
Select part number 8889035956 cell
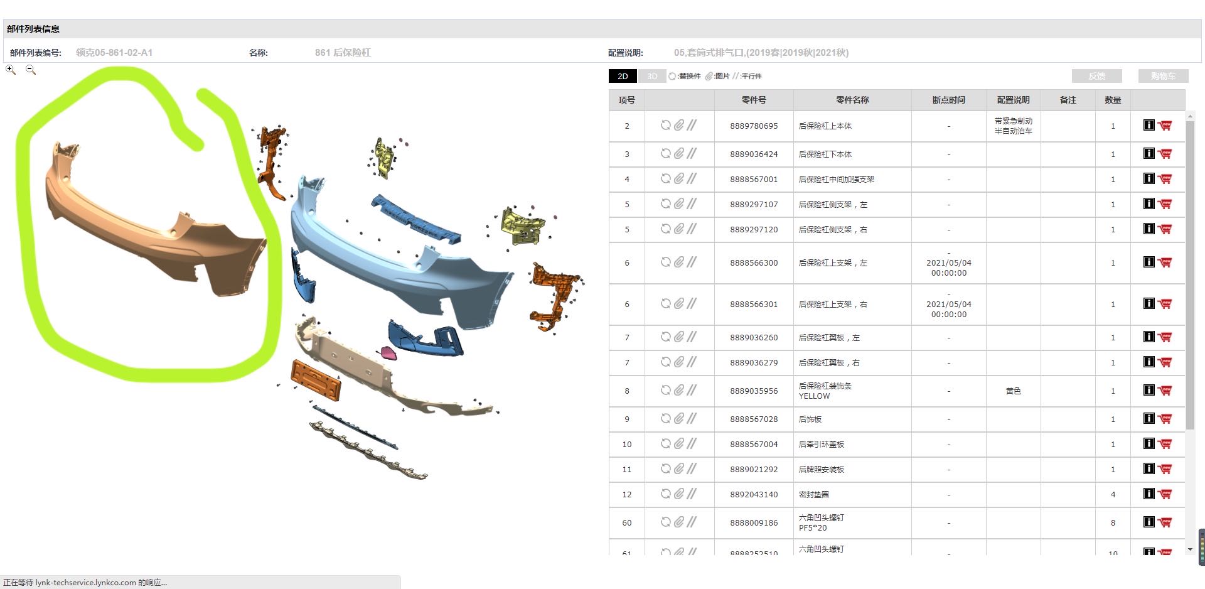(753, 391)
